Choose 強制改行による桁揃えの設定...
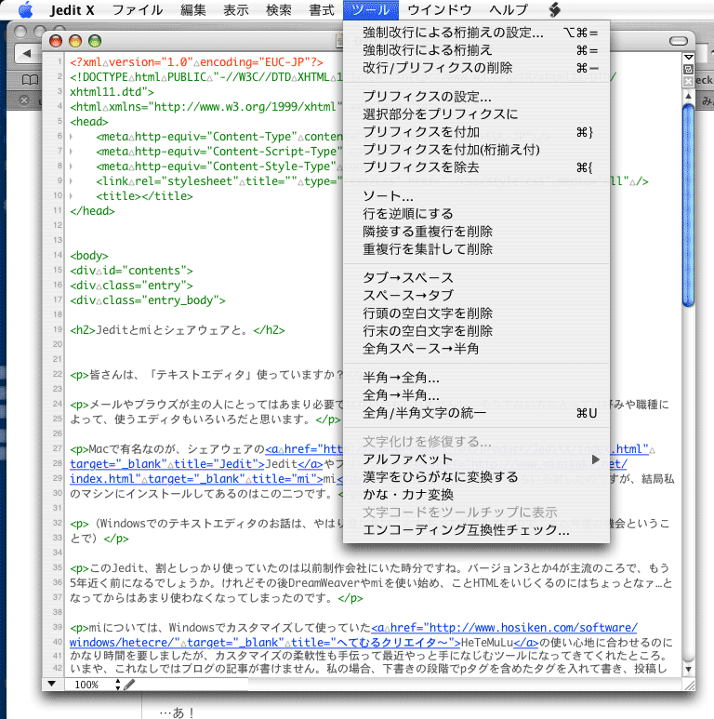714x719 pixels. 477,33
